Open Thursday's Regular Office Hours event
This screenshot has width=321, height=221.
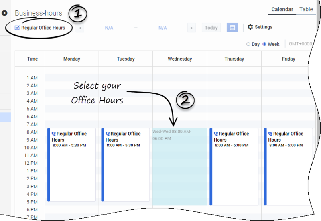234,166
